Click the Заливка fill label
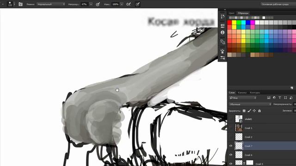This screenshot has width=296, height=166. point(287,111)
